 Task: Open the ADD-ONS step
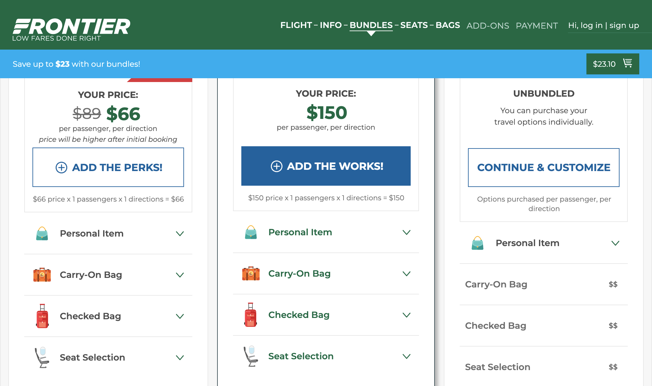[488, 26]
